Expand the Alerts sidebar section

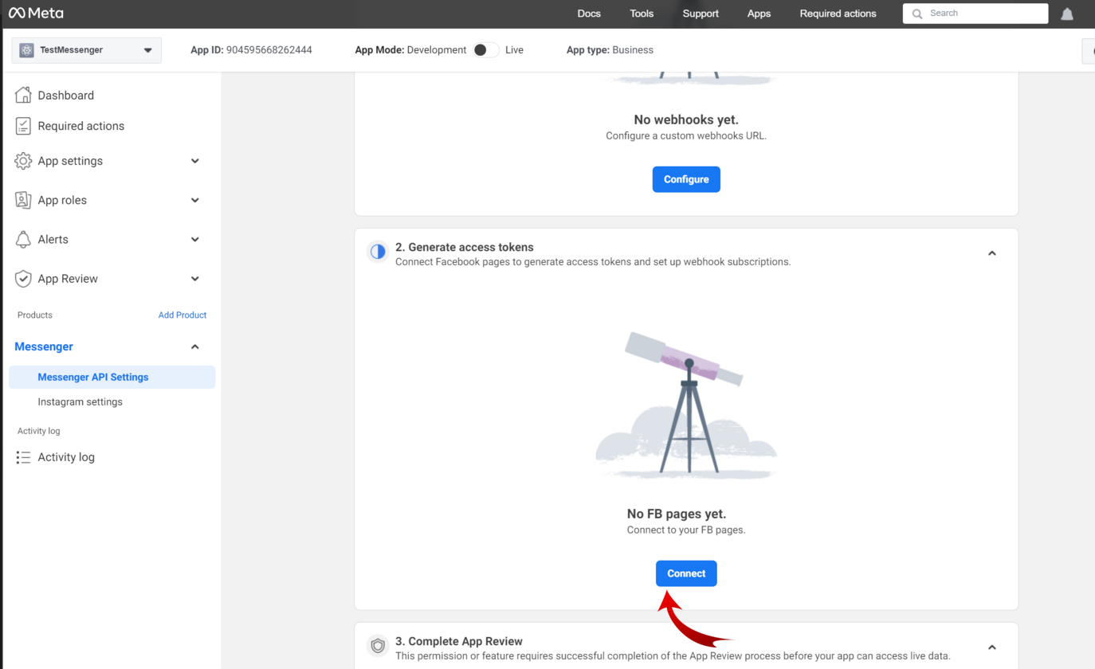pyautogui.click(x=194, y=239)
